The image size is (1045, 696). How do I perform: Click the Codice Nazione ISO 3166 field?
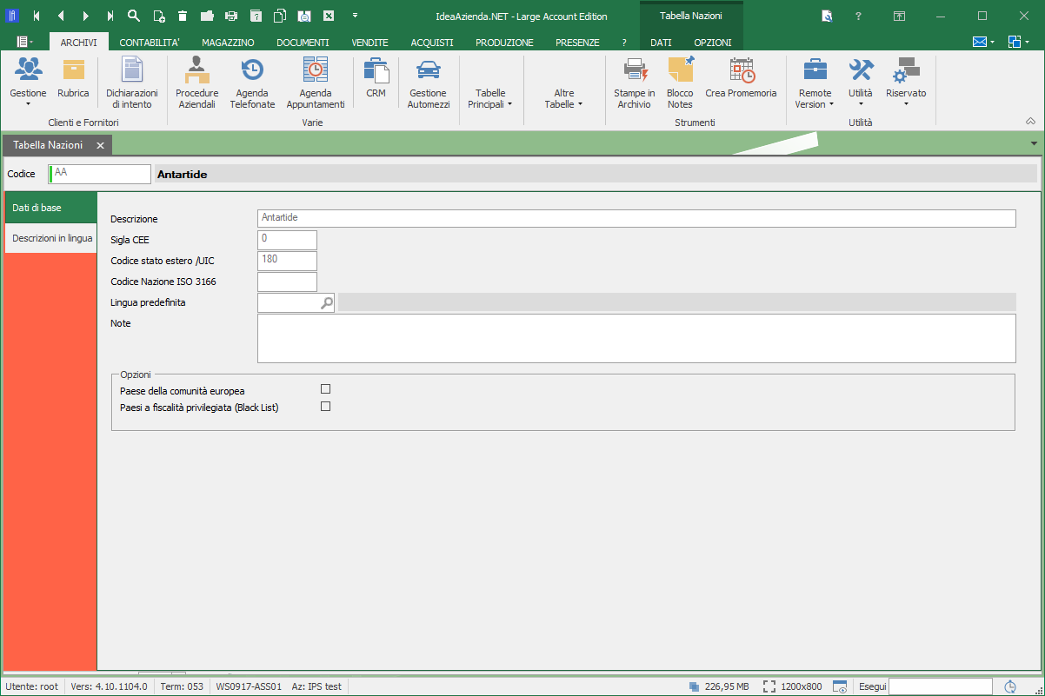[287, 282]
